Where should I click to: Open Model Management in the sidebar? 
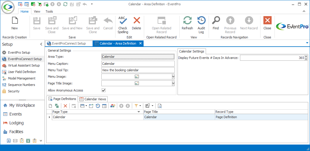click(22, 78)
